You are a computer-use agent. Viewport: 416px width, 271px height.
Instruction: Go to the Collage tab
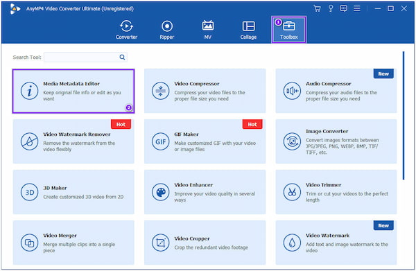click(x=248, y=30)
